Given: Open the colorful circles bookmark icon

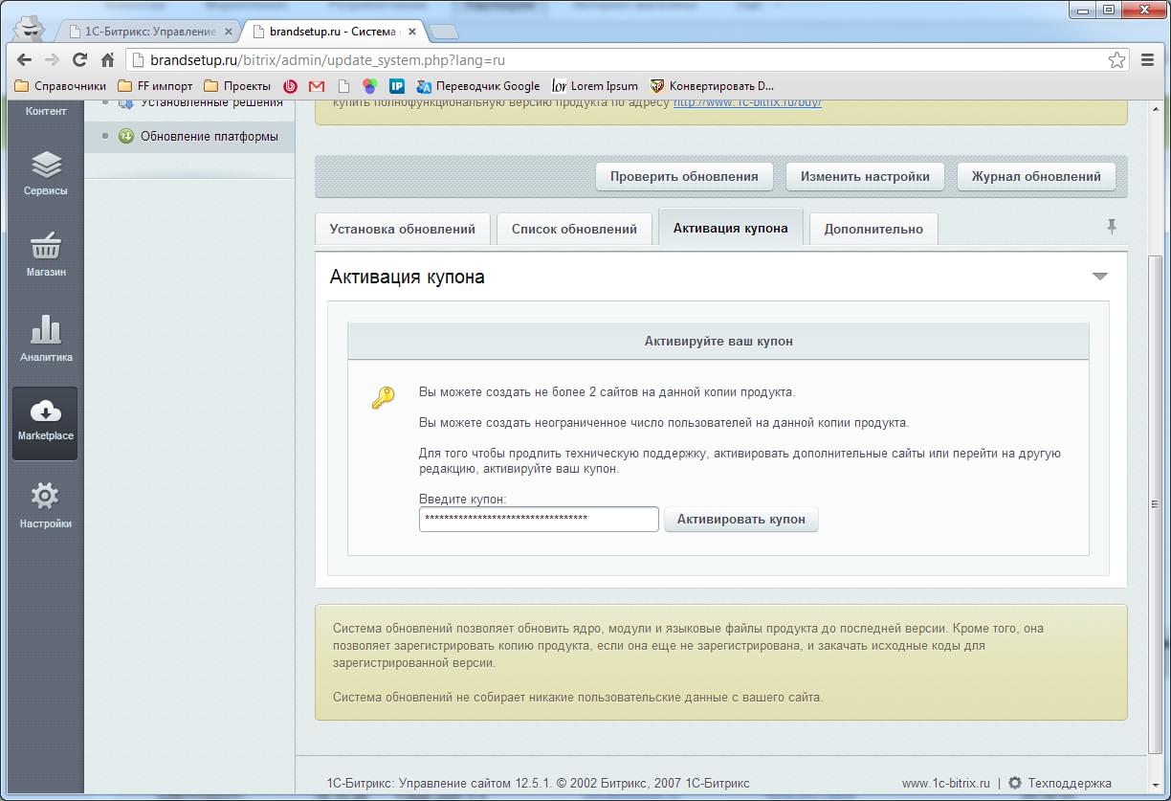Looking at the screenshot, I should tap(370, 86).
